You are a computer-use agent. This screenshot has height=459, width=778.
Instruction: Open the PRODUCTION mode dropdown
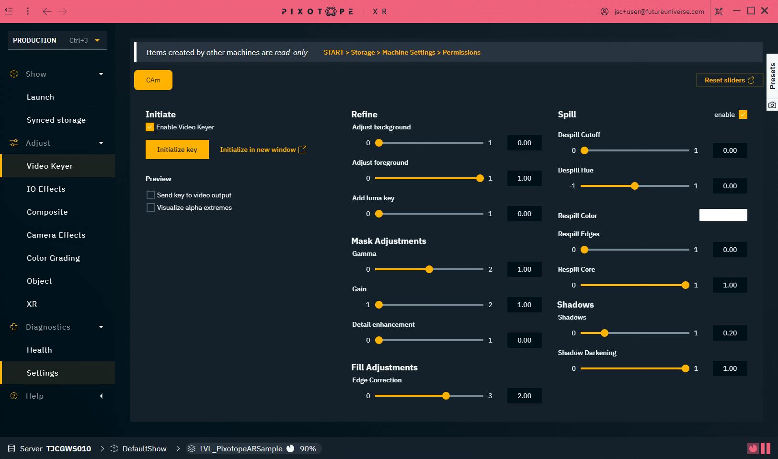click(98, 40)
